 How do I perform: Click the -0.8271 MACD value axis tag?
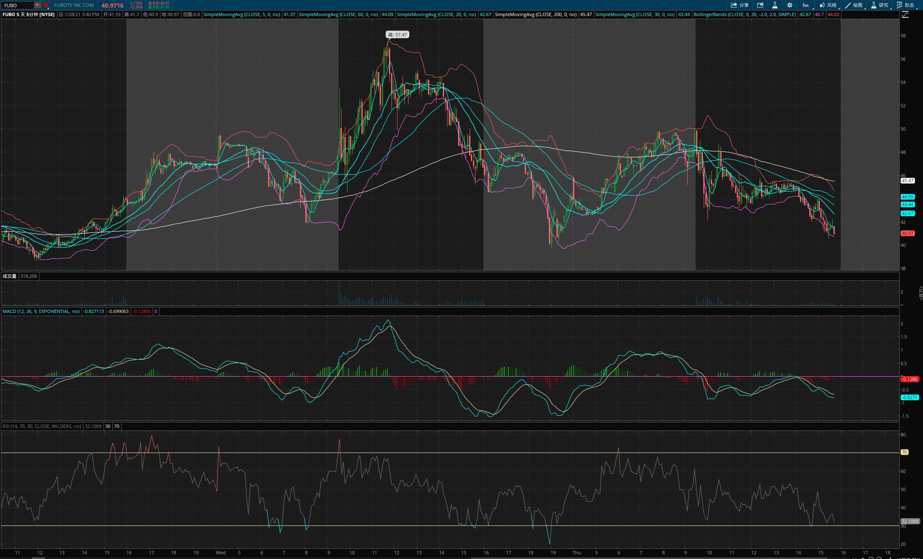point(909,397)
